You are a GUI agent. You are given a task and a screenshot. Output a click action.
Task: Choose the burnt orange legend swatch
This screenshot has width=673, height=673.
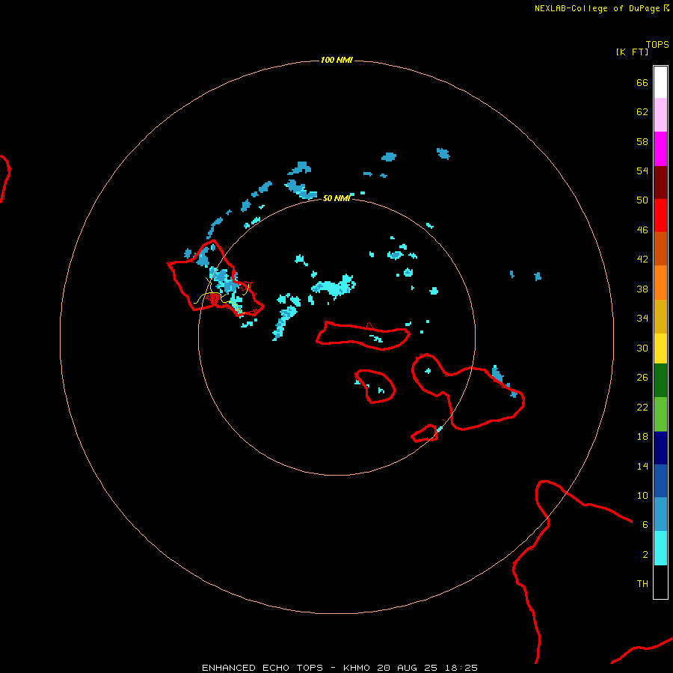tap(660, 249)
